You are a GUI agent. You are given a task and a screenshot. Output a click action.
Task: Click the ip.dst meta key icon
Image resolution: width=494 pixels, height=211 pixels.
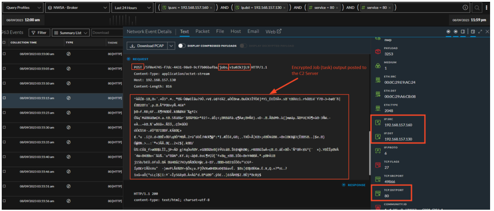coord(378,136)
